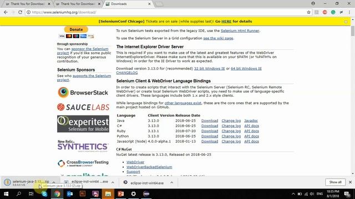The height and width of the screenshot is (199, 355).
Task: Expand options for eclipse-inst-win64.exe download
Action: (171, 182)
